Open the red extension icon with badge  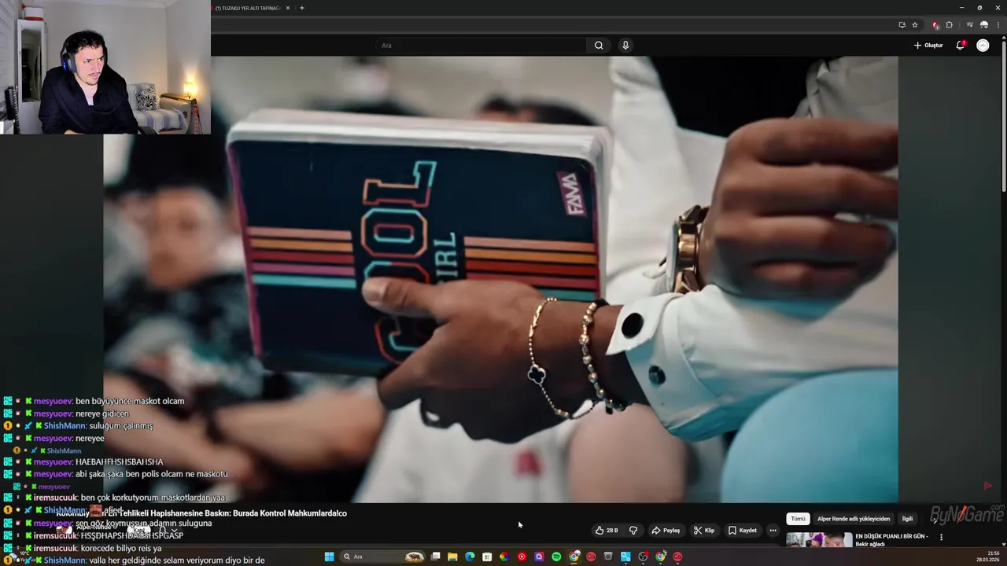[x=935, y=25]
